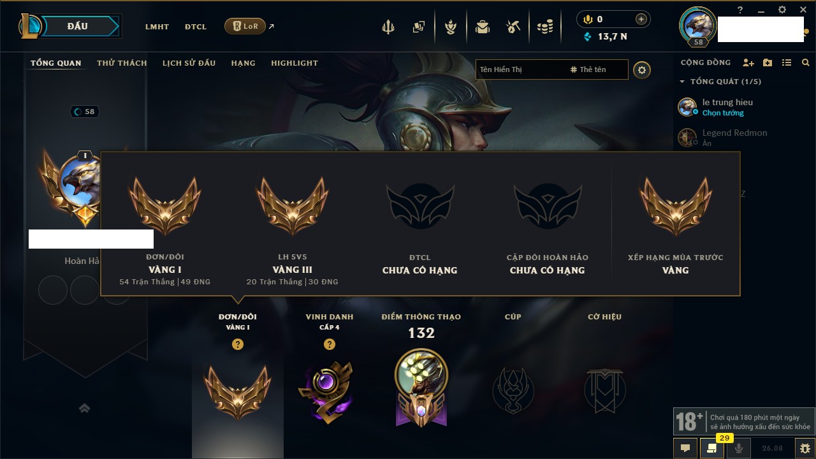Expand the profile banner chevron arrow

(x=84, y=409)
